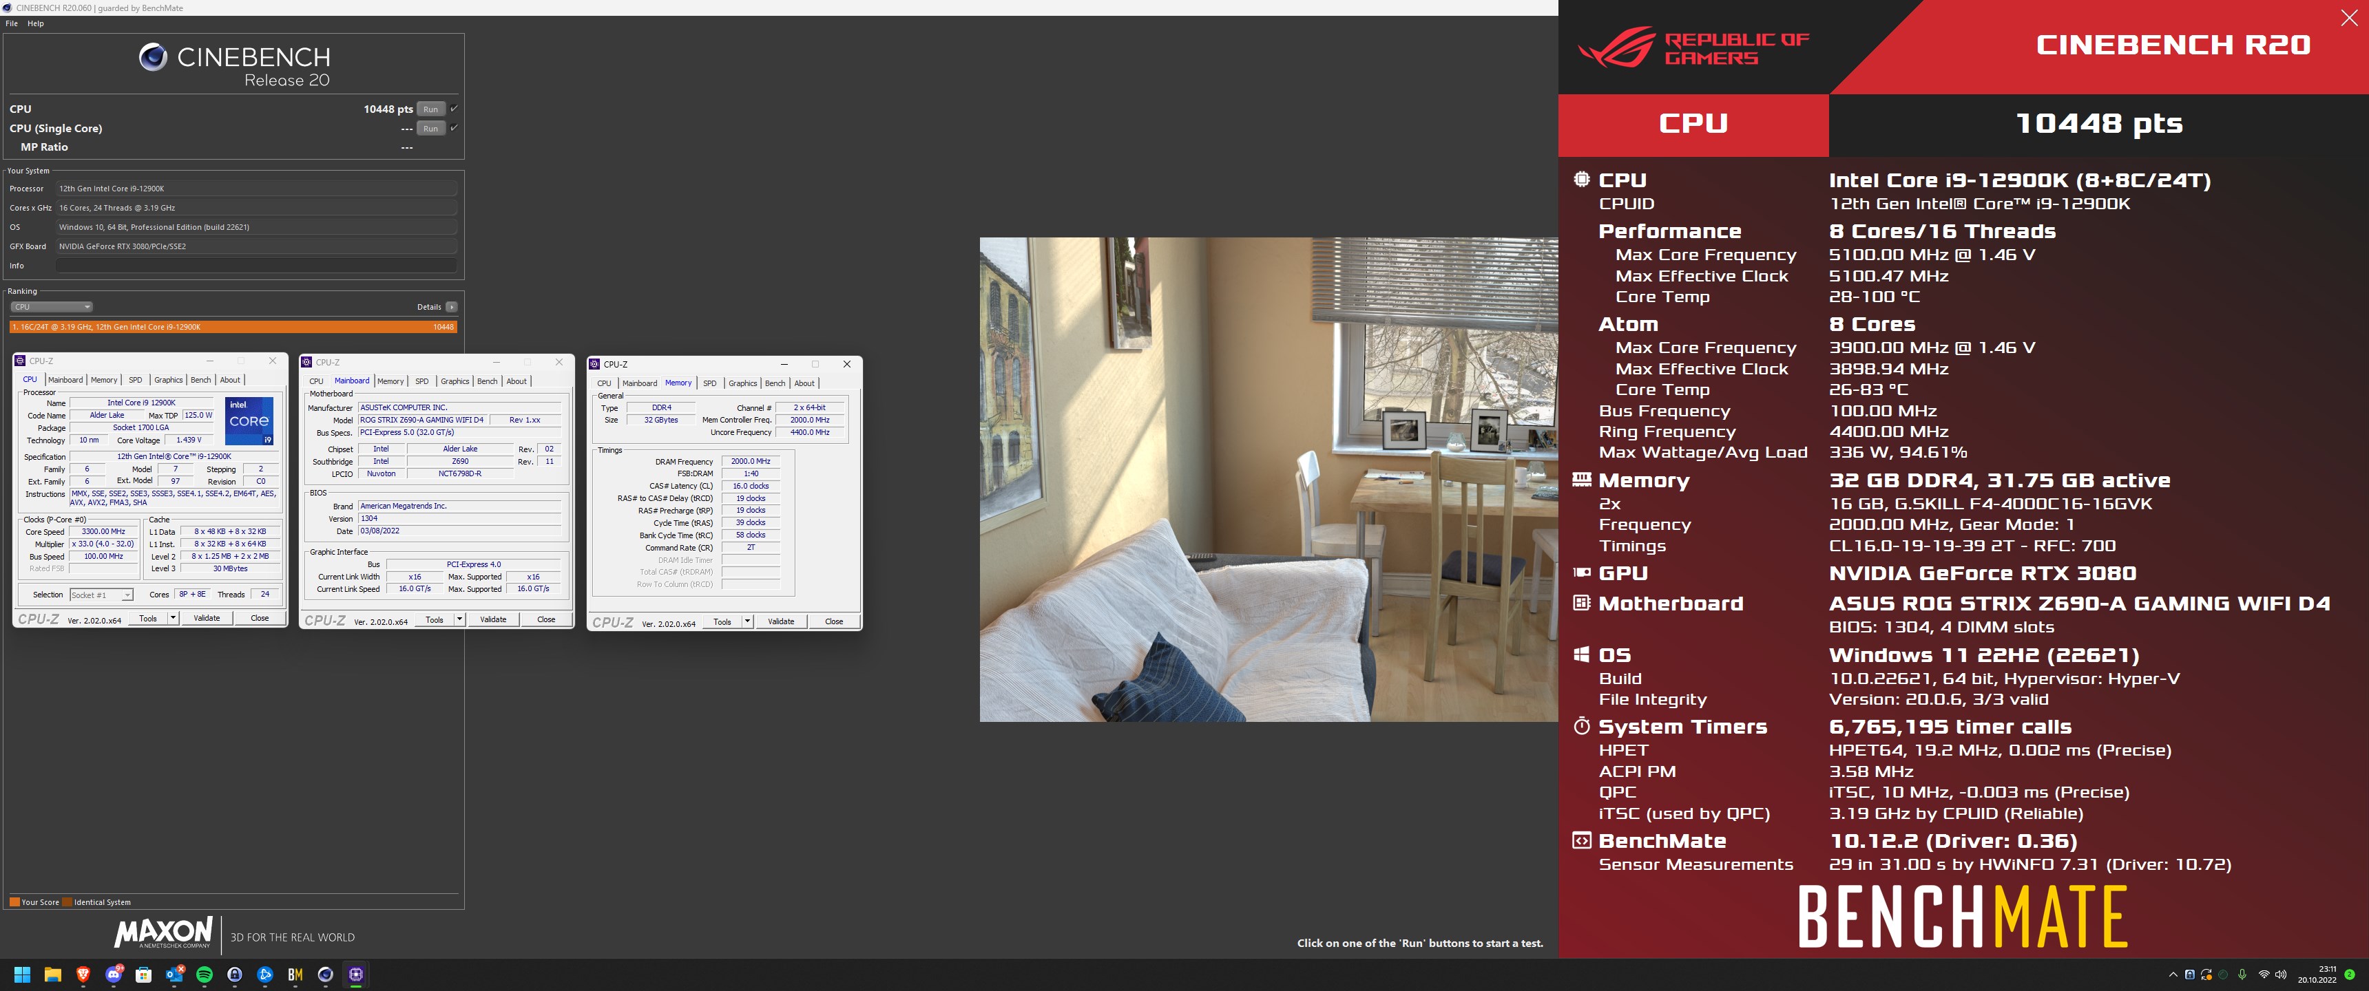Viewport: 2369px width, 991px height.
Task: Open Tools dropdown arrow in the Mainboard CPU-Z window
Action: tap(460, 619)
